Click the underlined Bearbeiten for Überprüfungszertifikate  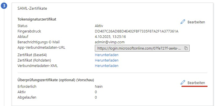point(196,83)
